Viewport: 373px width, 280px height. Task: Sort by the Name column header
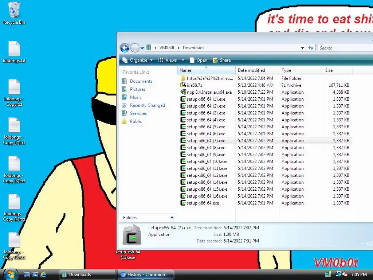(206, 70)
